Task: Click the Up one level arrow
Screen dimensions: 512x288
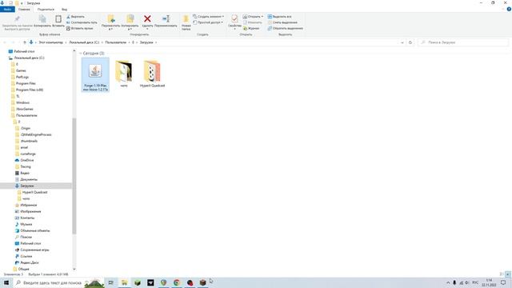Action: point(25,42)
